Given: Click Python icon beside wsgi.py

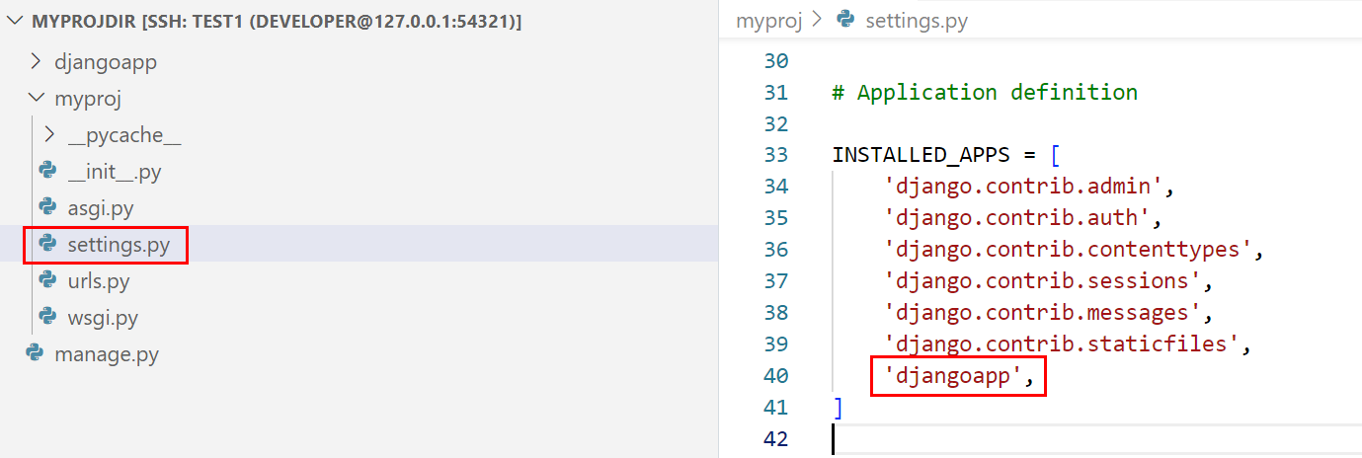Looking at the screenshot, I should click(x=47, y=317).
